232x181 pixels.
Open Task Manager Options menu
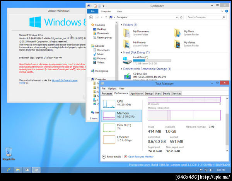click(x=112, y=89)
